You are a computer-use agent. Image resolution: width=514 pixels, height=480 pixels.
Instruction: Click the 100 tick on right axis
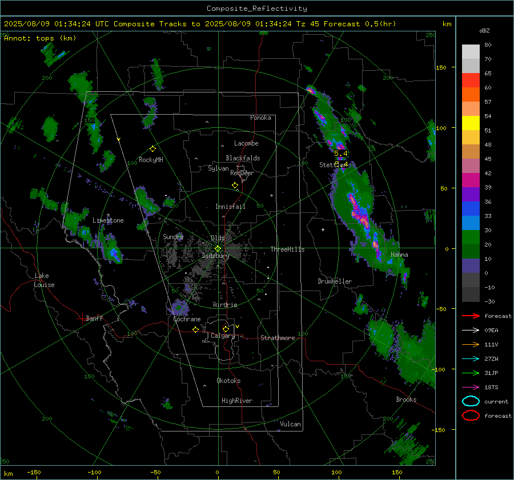[441, 128]
